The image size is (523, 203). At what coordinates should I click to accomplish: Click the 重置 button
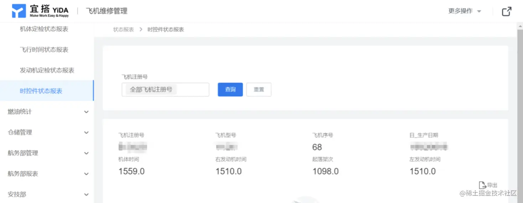pyautogui.click(x=259, y=90)
